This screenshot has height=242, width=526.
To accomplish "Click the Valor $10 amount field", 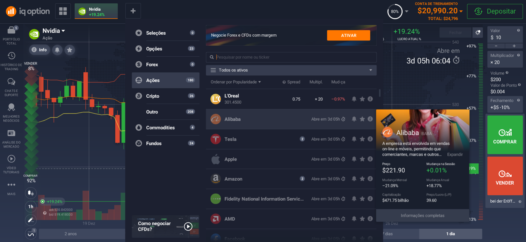I will pos(505,35).
